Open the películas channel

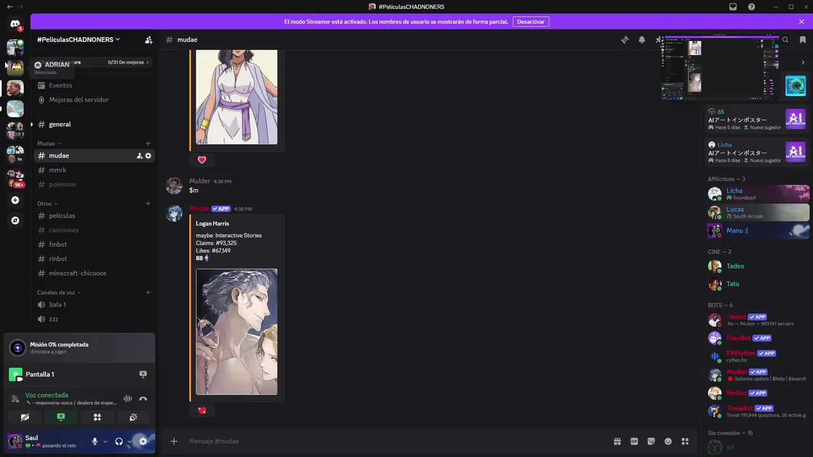click(93, 216)
